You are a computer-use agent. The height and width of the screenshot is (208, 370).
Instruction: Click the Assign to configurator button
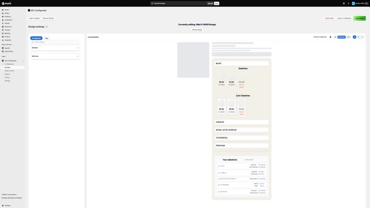[x=344, y=18]
